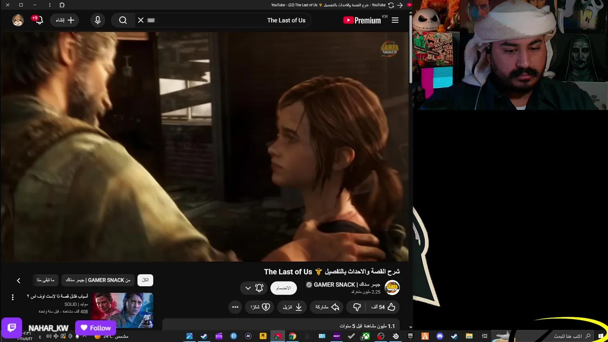Clear the search box text

[141, 20]
